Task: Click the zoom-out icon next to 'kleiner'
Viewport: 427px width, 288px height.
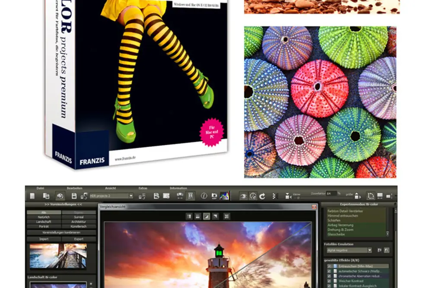Action: [x=288, y=196]
